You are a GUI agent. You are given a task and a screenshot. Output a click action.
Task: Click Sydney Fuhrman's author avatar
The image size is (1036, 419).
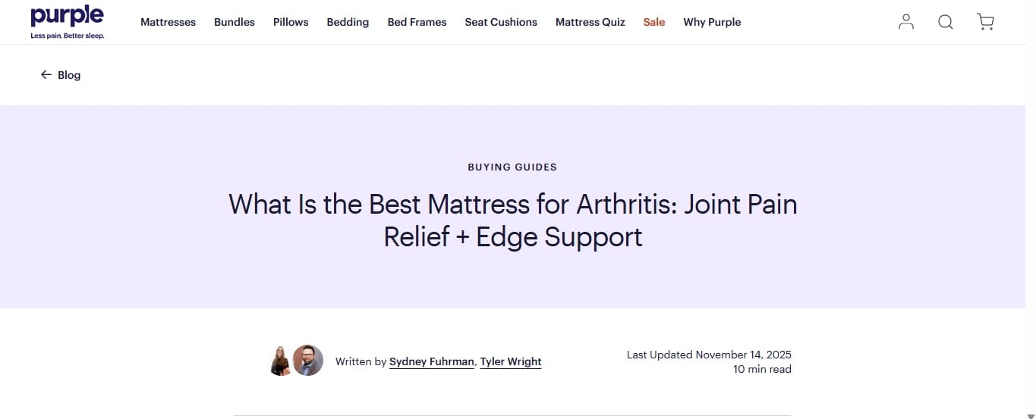coord(281,361)
